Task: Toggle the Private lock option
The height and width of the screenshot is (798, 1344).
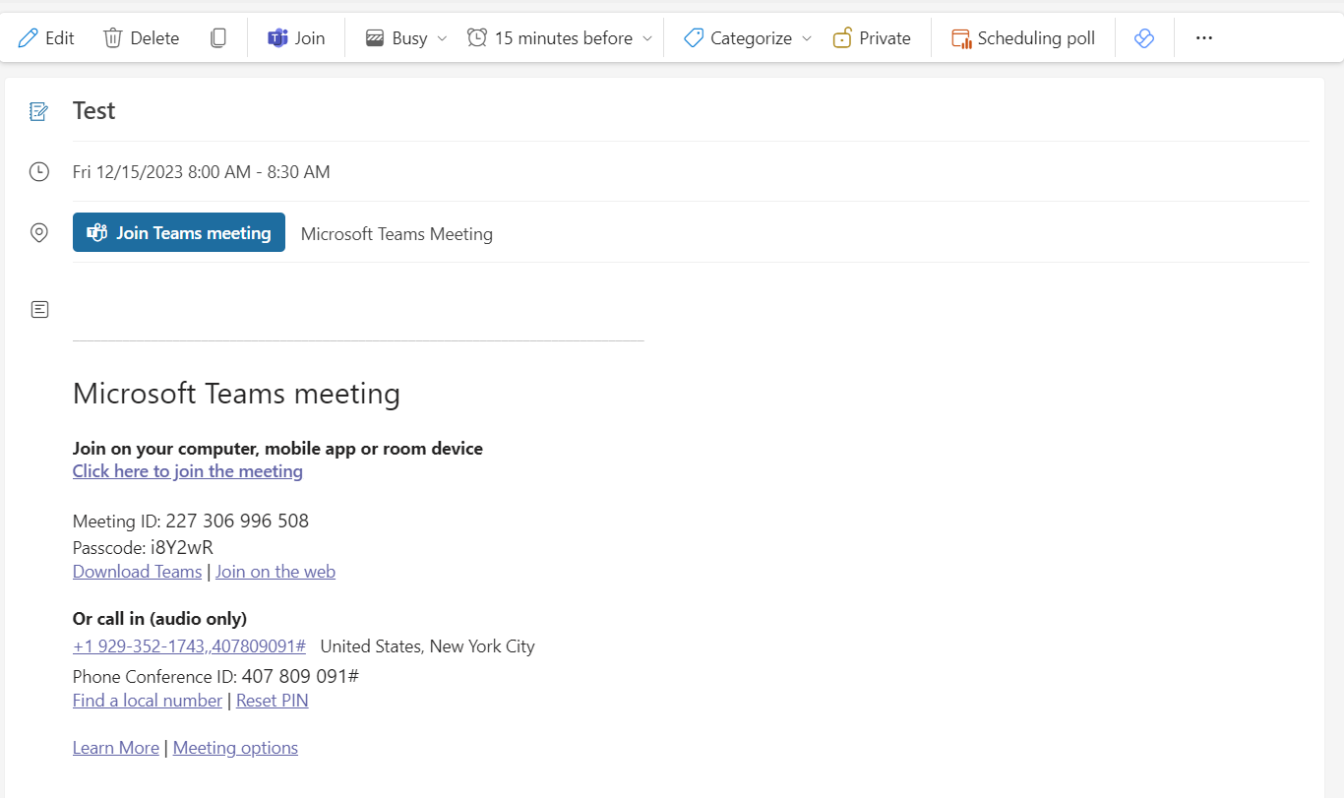Action: [872, 38]
